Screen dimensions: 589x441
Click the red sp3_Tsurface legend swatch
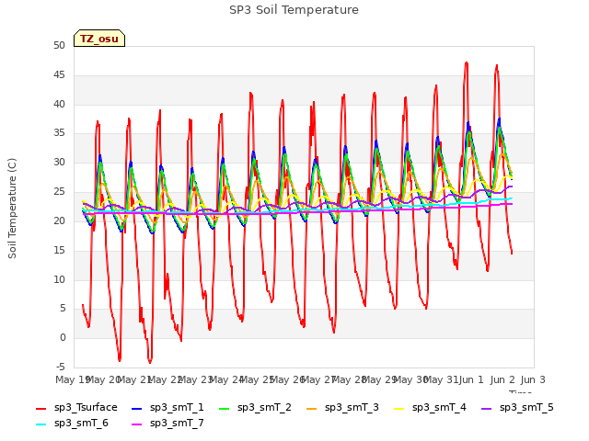pos(40,408)
